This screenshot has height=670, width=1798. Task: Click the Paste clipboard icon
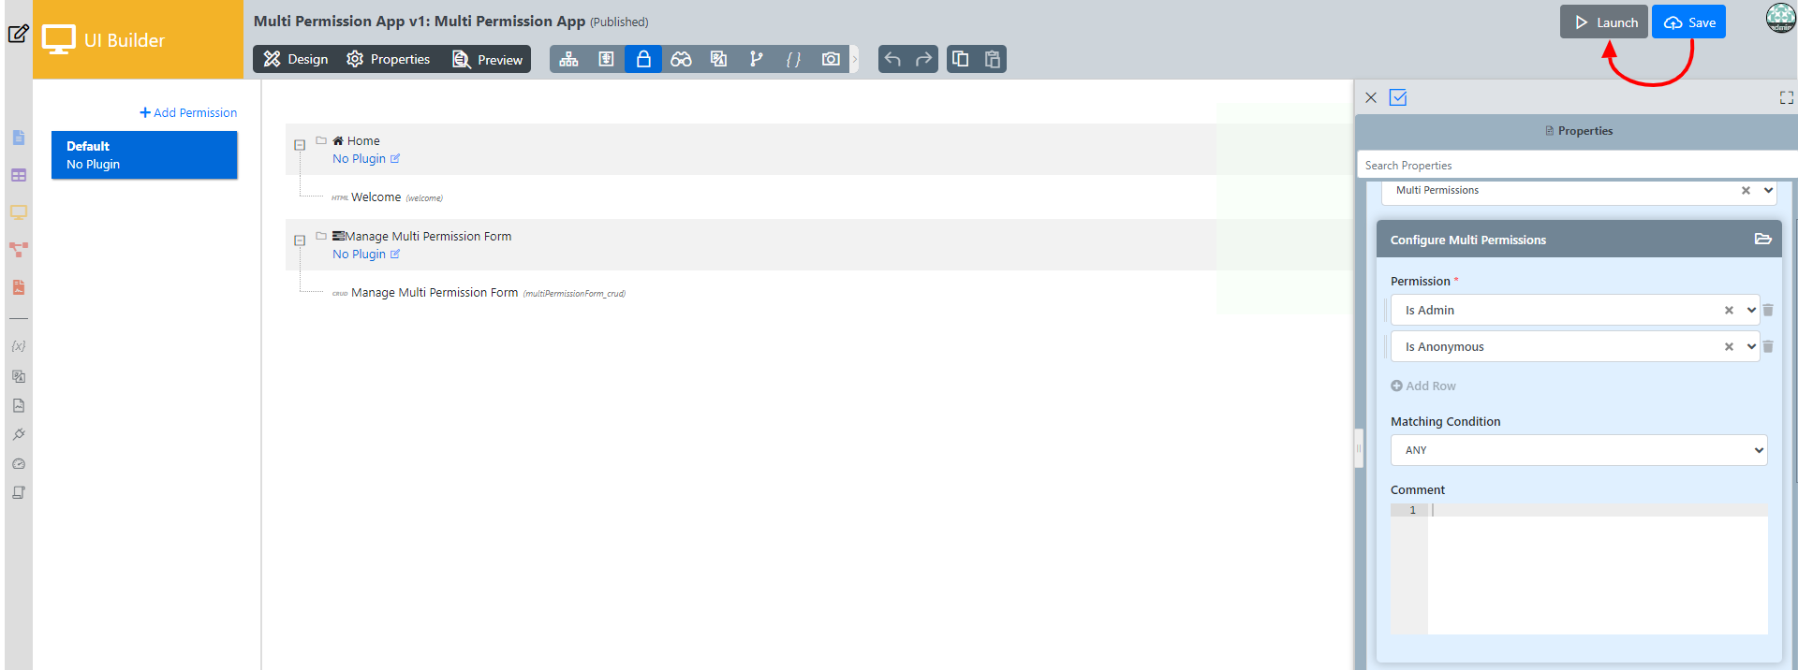point(993,59)
